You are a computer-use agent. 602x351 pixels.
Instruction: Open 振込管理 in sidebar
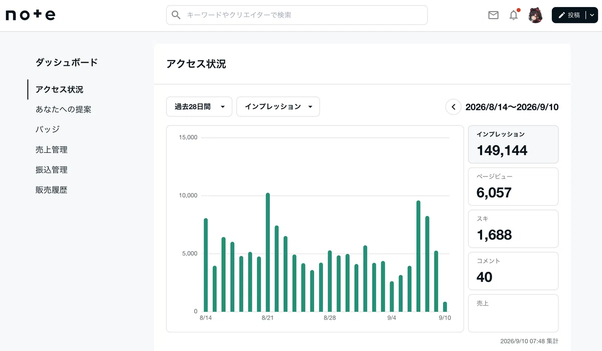(51, 169)
